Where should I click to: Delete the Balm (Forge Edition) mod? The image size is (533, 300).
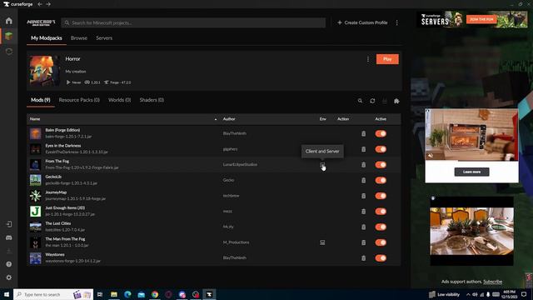point(363,133)
